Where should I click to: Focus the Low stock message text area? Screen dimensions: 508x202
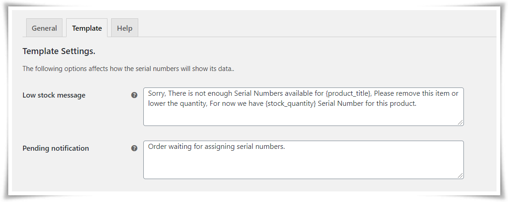click(x=304, y=107)
